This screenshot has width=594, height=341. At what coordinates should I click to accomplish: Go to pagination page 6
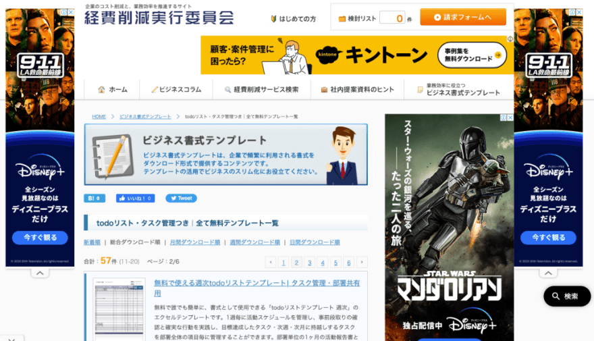349,262
